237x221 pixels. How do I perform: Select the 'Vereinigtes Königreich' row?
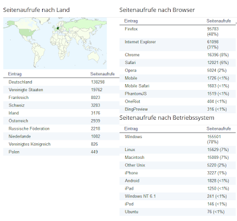click(x=61, y=144)
